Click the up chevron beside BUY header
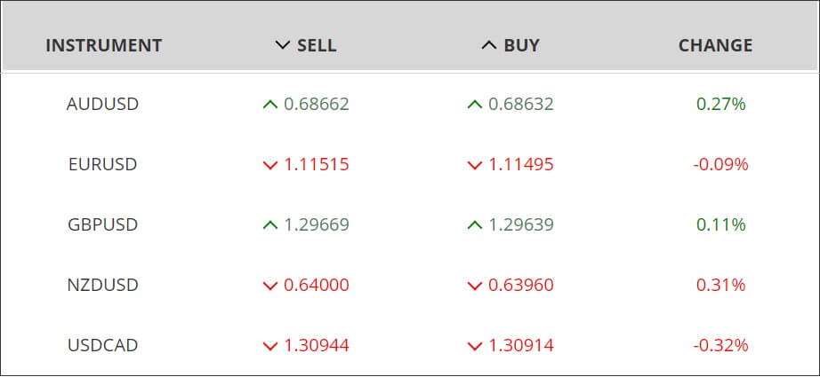Screen dimensions: 820x377 pyautogui.click(x=488, y=45)
